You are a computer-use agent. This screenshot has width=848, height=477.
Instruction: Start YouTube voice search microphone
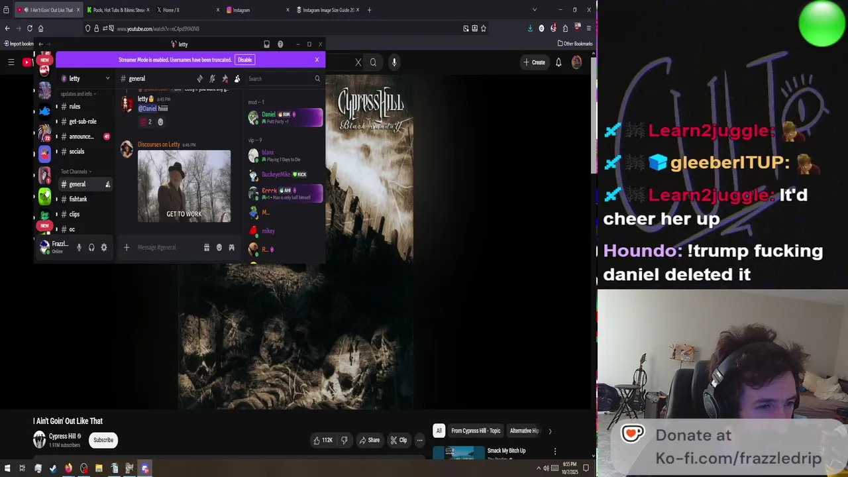pyautogui.click(x=394, y=62)
